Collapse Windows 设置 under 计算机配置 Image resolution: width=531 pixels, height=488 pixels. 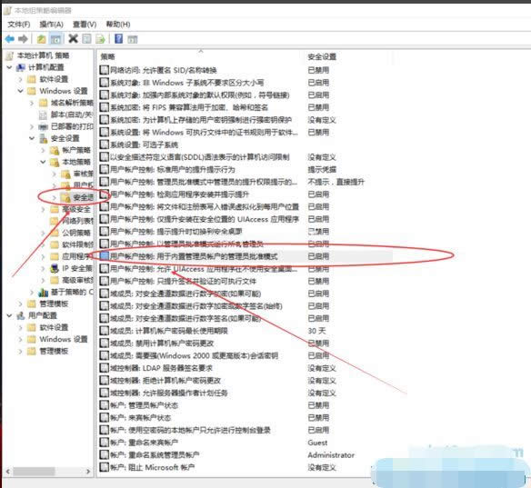click(x=20, y=91)
